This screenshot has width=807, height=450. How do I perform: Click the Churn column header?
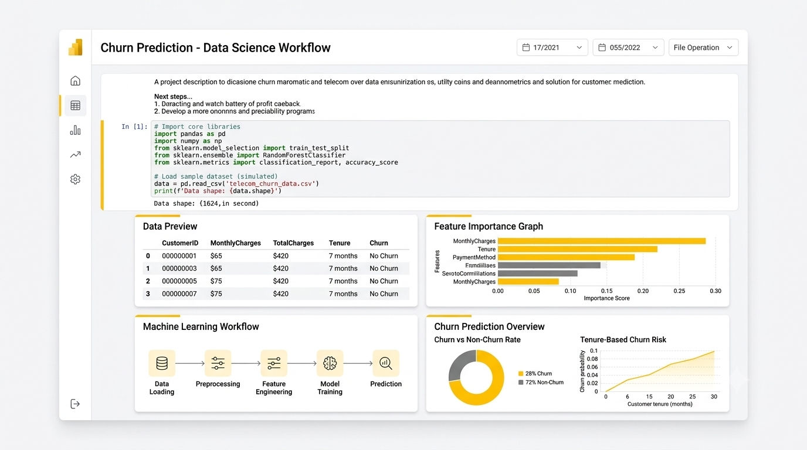click(379, 243)
